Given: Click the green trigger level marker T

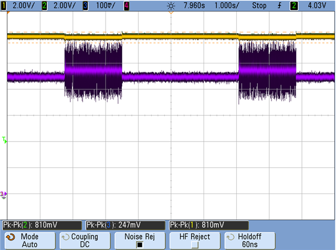Looking at the screenshot, I should point(4,140).
